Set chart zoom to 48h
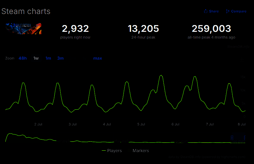Image resolution: width=254 pixels, height=164 pixels. [23, 58]
